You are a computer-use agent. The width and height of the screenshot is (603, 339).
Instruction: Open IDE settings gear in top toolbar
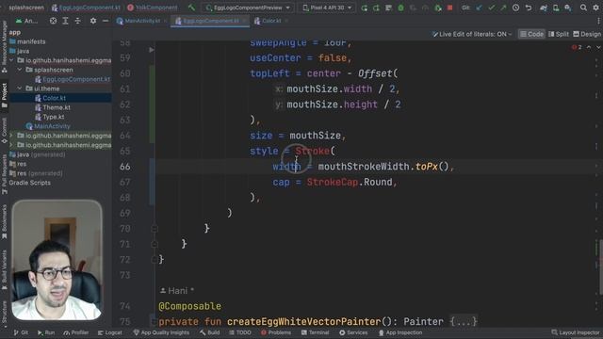click(595, 8)
